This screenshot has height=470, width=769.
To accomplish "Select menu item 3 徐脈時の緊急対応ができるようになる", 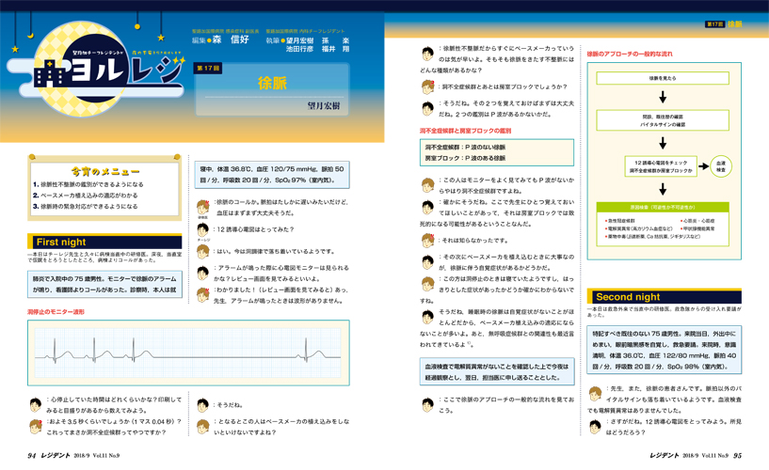I will pyautogui.click(x=86, y=206).
